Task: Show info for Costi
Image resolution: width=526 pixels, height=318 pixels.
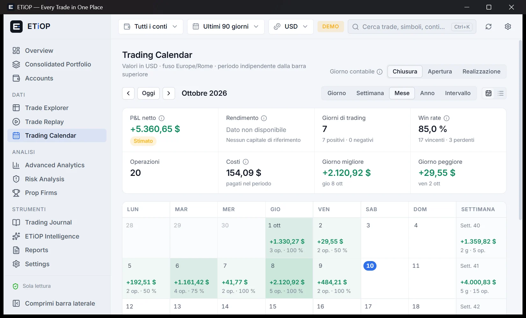Action: [x=246, y=162]
